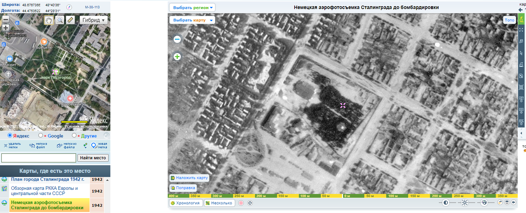
Task: Click the Брецель place marker
Action: coord(44,41)
